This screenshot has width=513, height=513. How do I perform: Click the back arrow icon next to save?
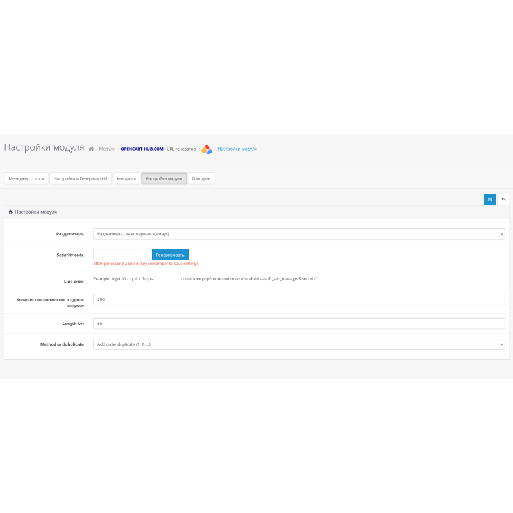(504, 199)
